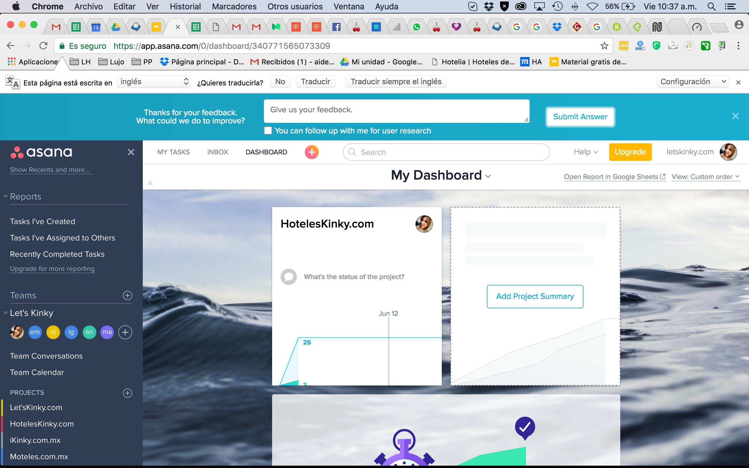Open the Archivo menu
The width and height of the screenshot is (749, 468).
88,6
